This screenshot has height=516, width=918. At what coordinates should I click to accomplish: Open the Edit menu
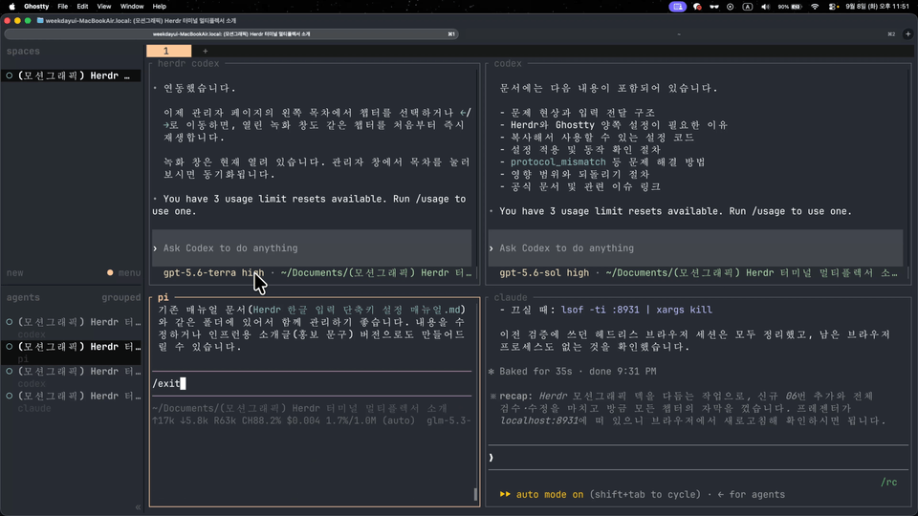(x=82, y=7)
